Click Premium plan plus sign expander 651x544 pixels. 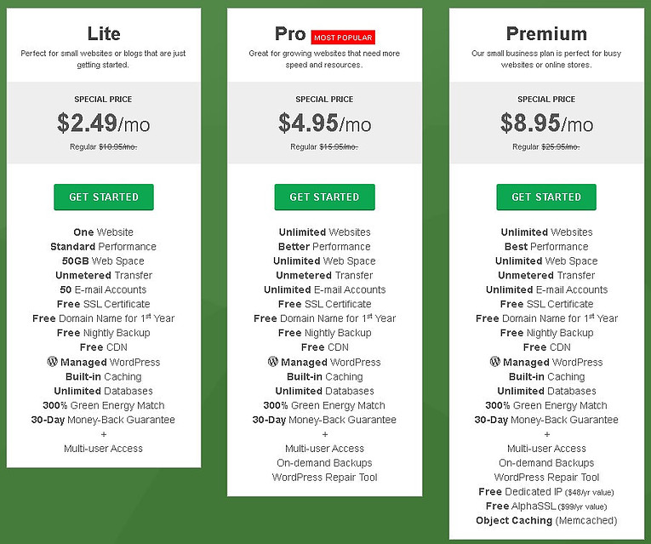(547, 434)
